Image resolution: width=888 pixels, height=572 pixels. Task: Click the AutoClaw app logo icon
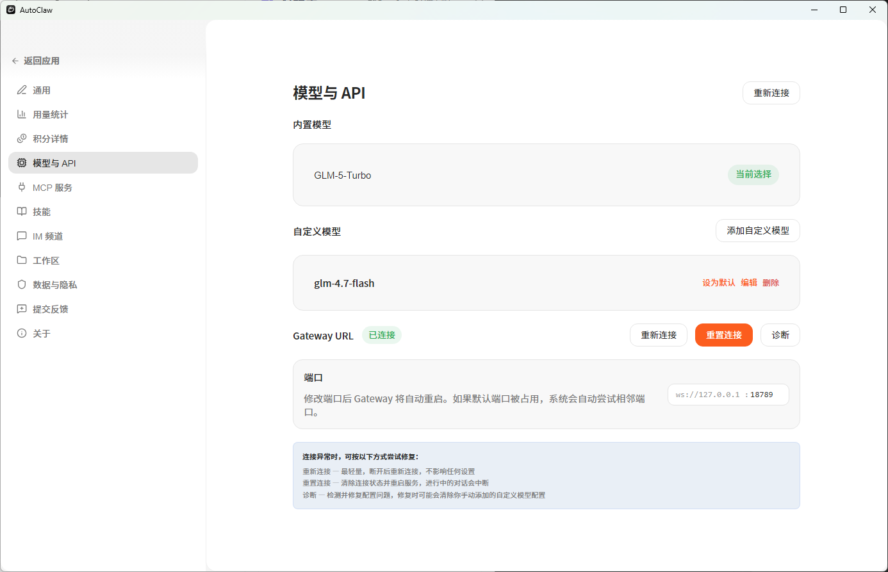11,10
